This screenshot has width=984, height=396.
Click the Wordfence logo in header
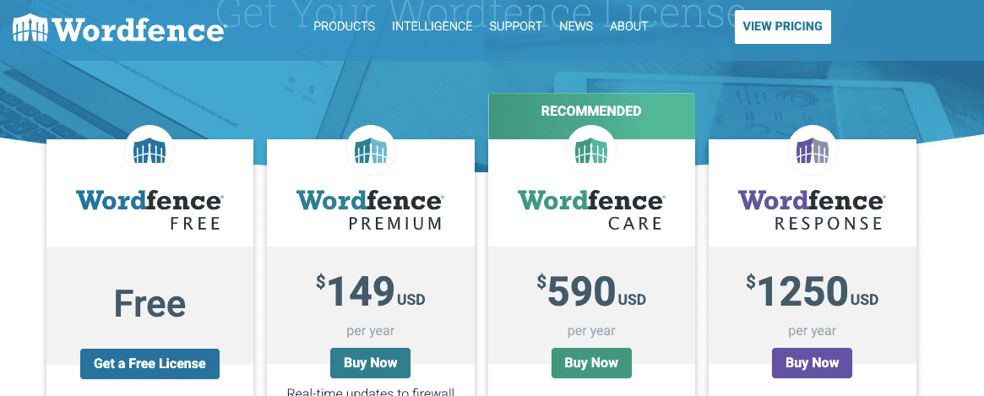pos(119,29)
